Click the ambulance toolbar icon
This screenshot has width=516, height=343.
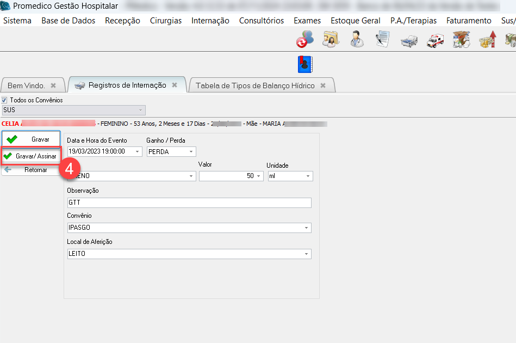tap(435, 40)
